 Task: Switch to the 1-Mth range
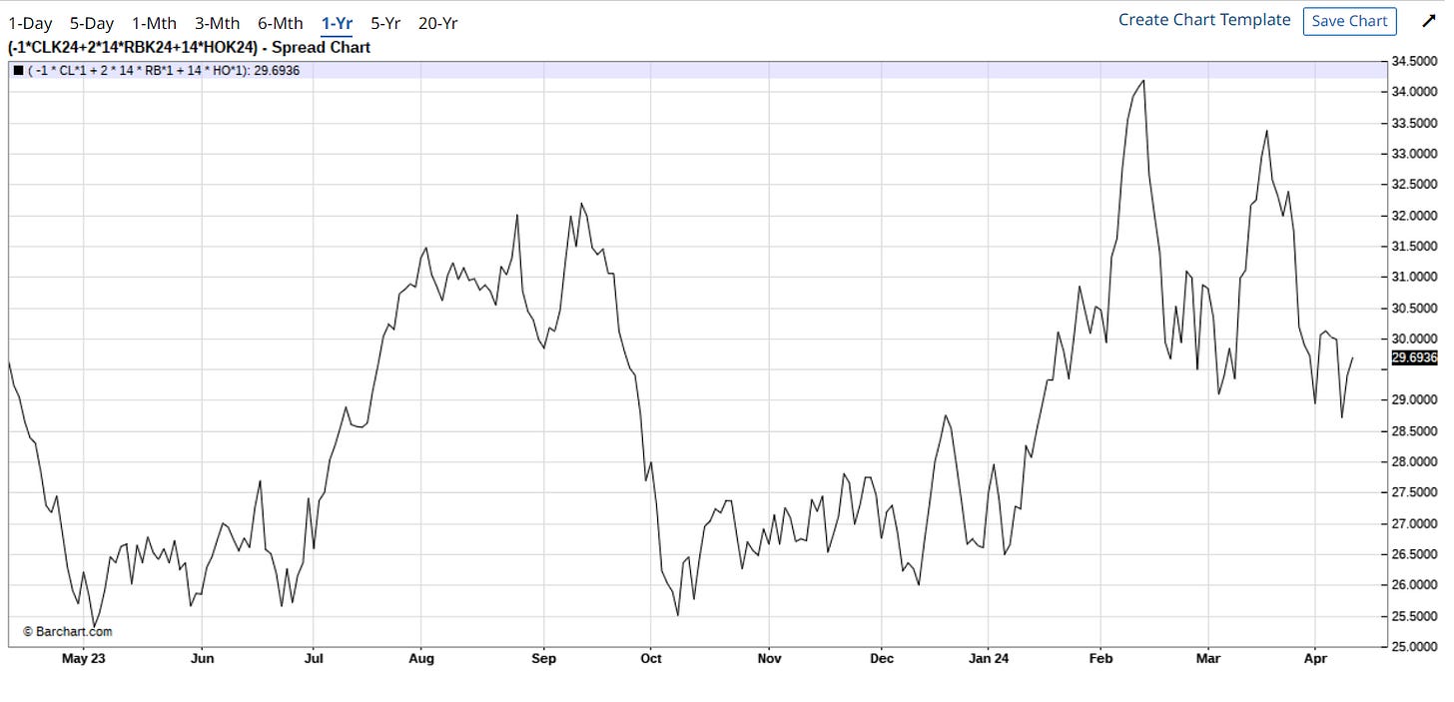click(154, 23)
